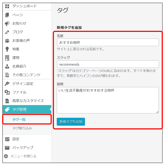Click the pencil icon for ブログ

[7, 32]
